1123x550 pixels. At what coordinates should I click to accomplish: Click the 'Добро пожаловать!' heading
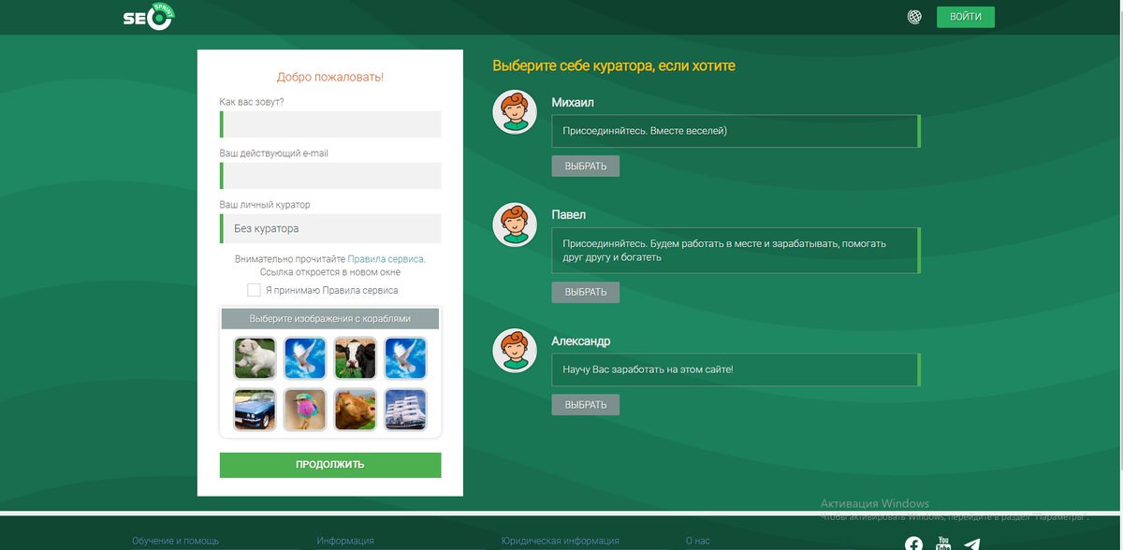330,78
